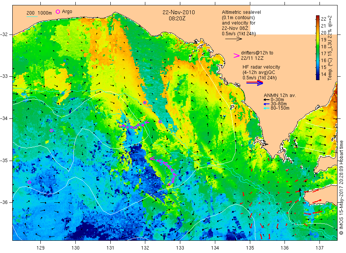The width and height of the screenshot is (346, 253).
Task: Click the altimetric velocity reference arrow
Action: pyautogui.click(x=234, y=39)
